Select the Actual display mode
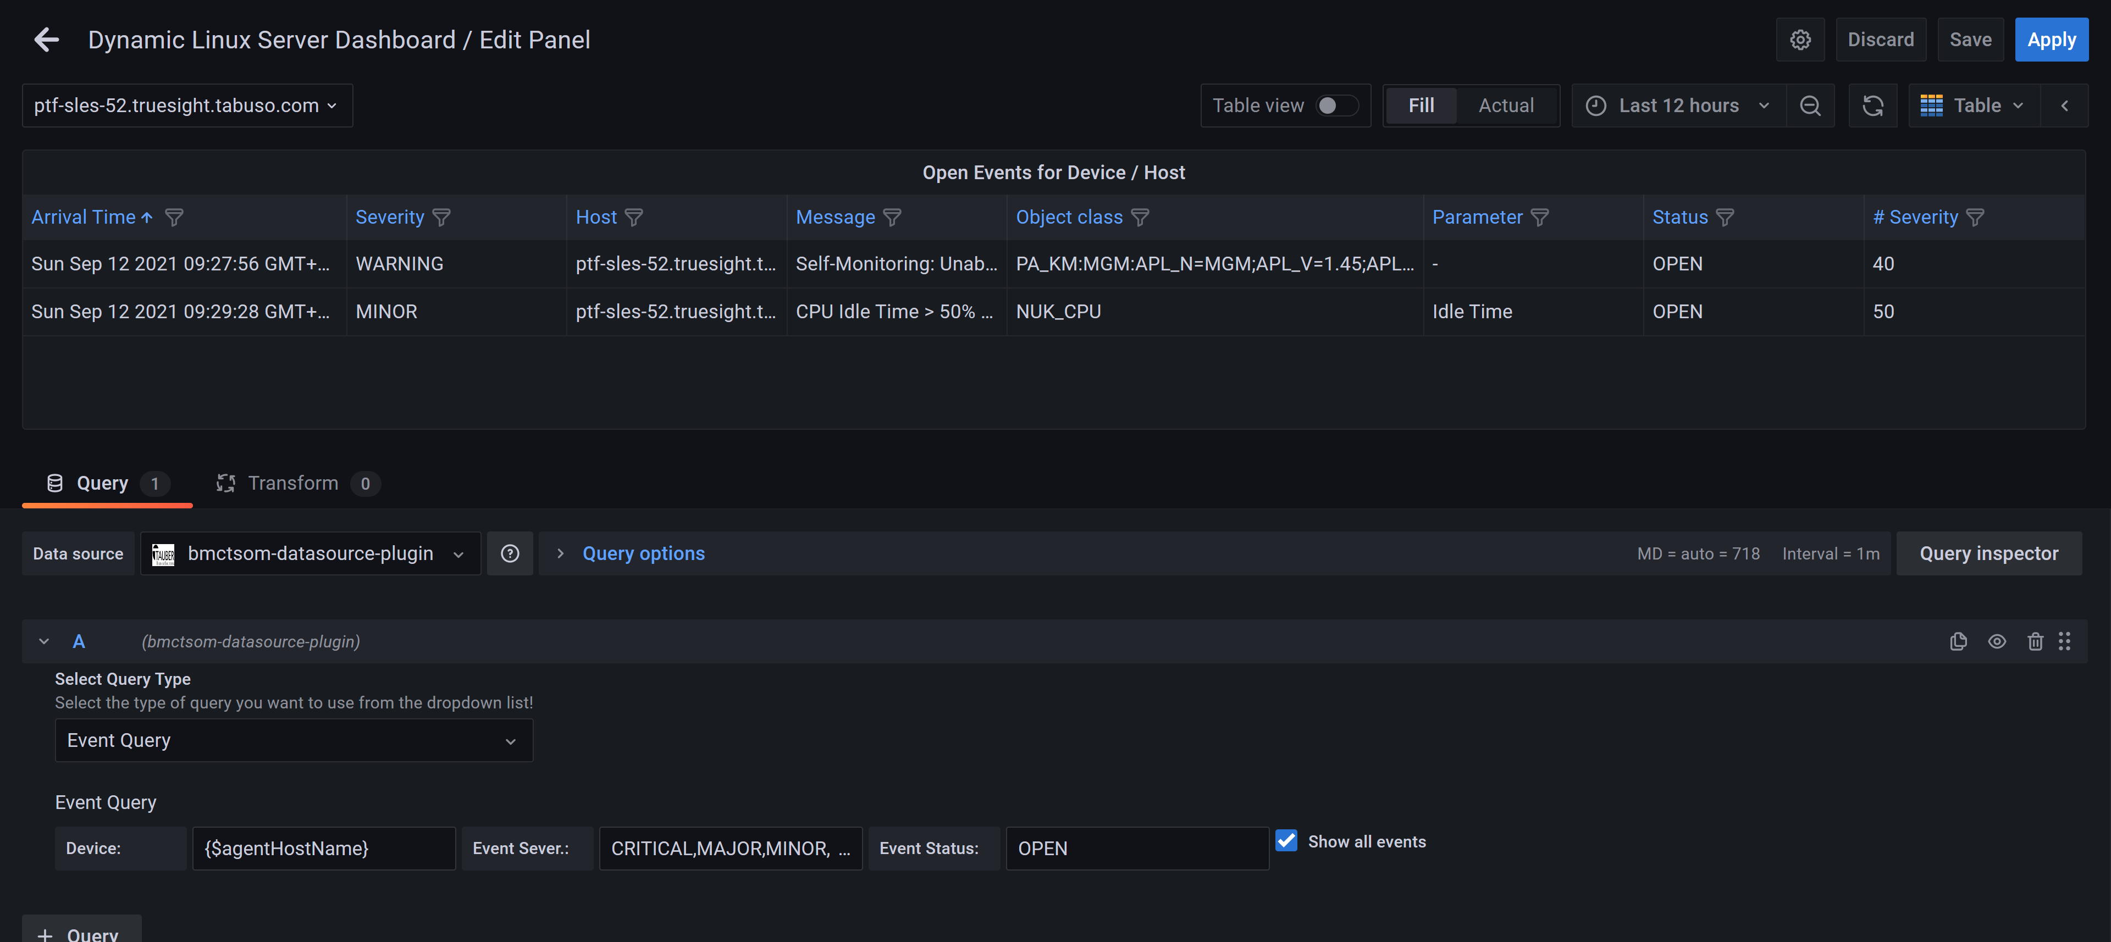This screenshot has height=942, width=2111. coord(1505,106)
